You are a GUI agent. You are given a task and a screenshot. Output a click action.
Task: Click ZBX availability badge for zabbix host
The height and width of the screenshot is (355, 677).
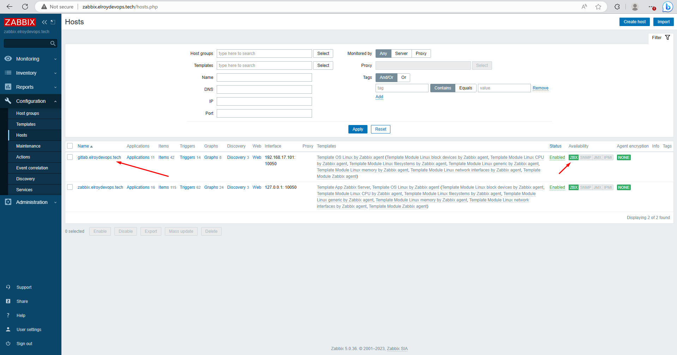coord(574,187)
